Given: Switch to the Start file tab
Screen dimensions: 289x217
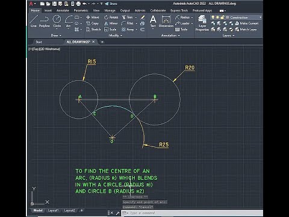Looking at the screenshot, I should 39,42.
